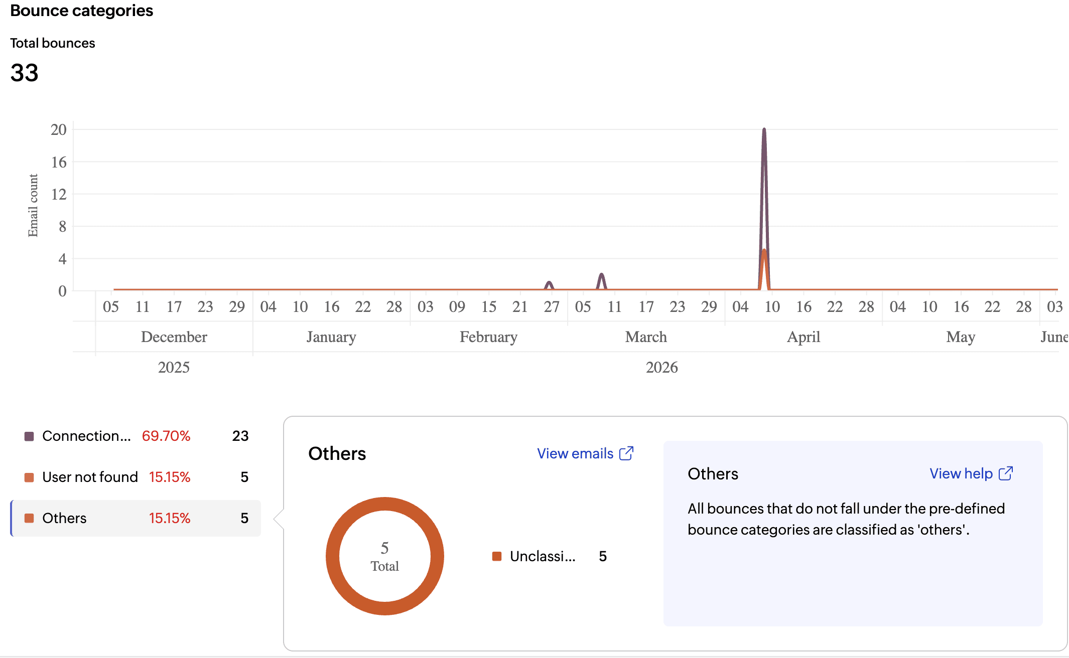Click the Others panel title left

(x=337, y=453)
